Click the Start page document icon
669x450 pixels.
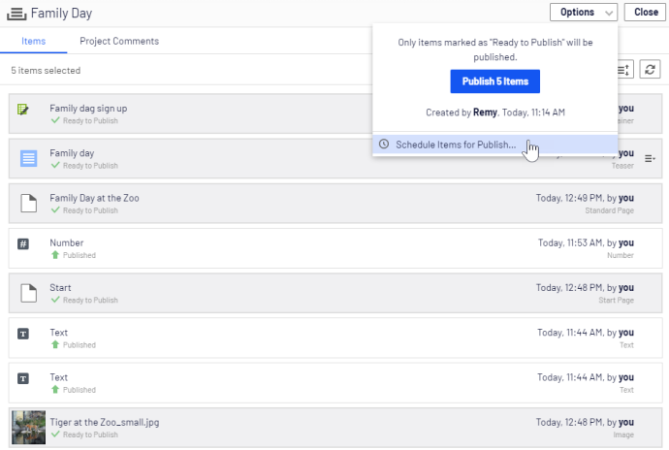[28, 293]
